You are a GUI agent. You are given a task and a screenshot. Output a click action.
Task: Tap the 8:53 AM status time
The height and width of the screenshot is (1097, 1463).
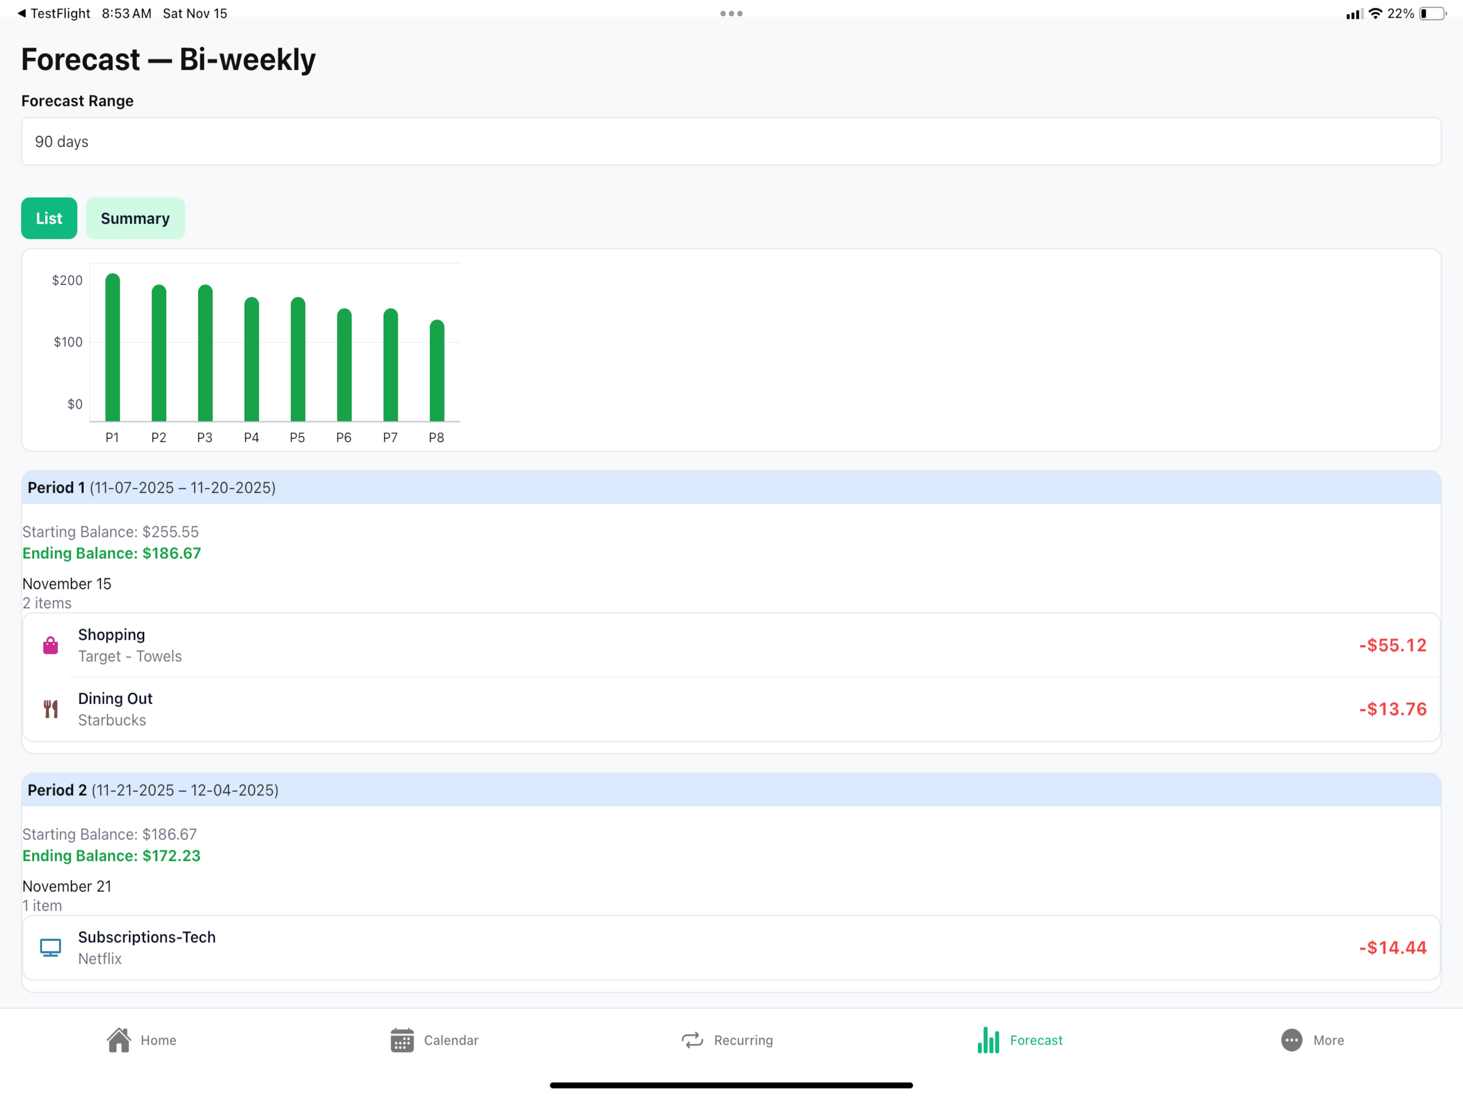(x=127, y=13)
